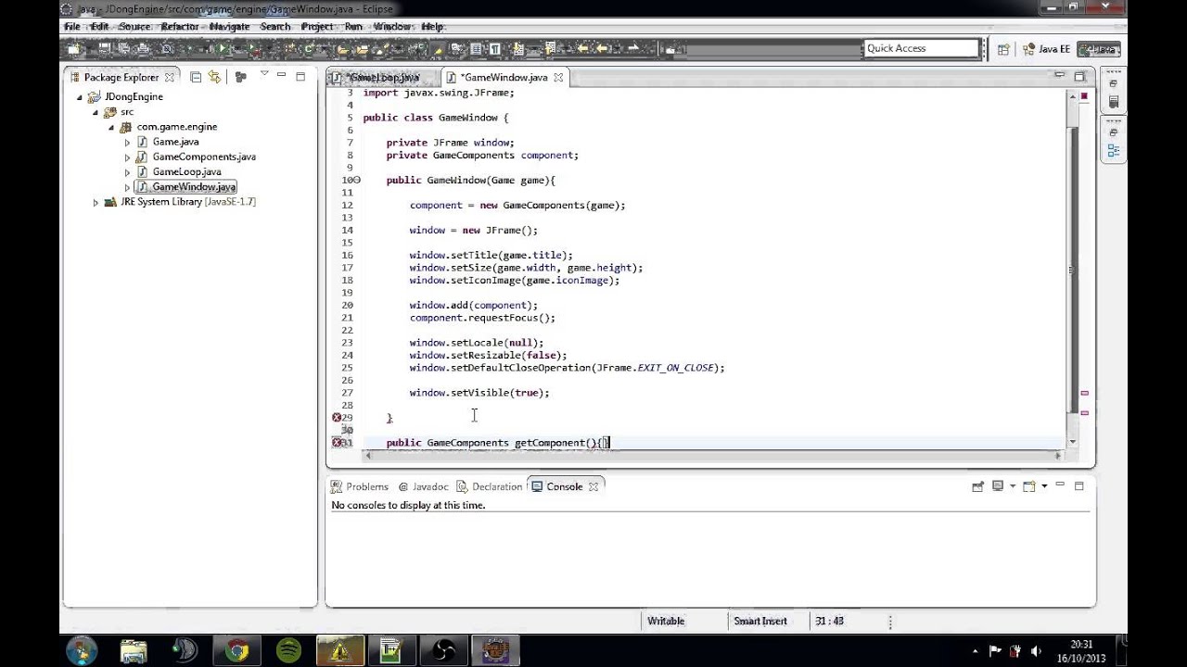Screen dimensions: 1187x667
Task: Expand the GameComponents.java tree node
Action: click(128, 157)
